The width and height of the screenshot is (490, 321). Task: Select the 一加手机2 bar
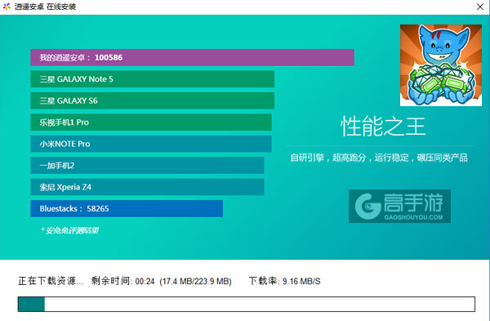tap(147, 165)
